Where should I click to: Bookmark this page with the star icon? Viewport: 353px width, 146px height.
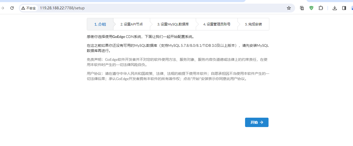[289, 8]
